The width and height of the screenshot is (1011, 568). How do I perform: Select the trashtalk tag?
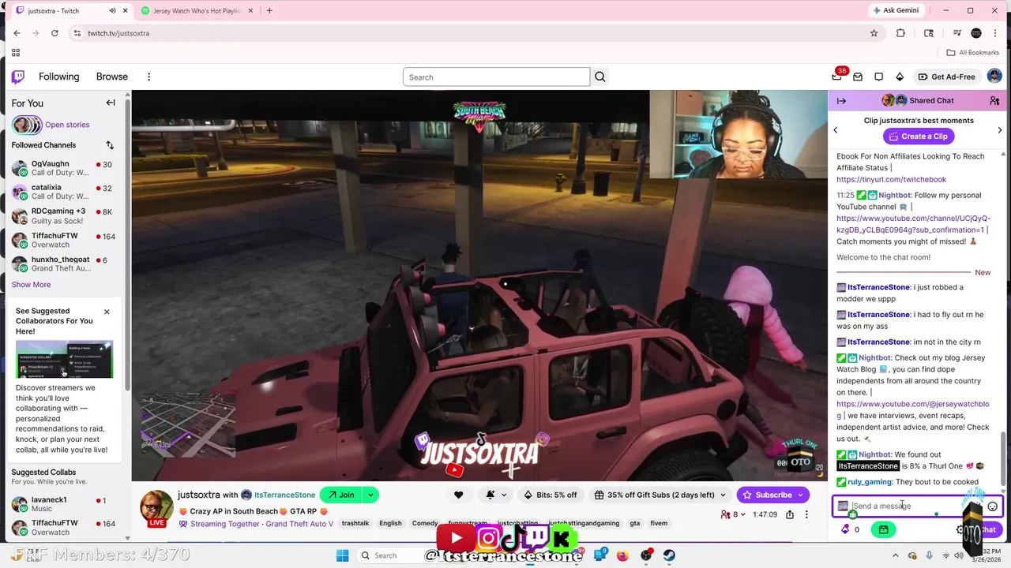click(x=355, y=523)
